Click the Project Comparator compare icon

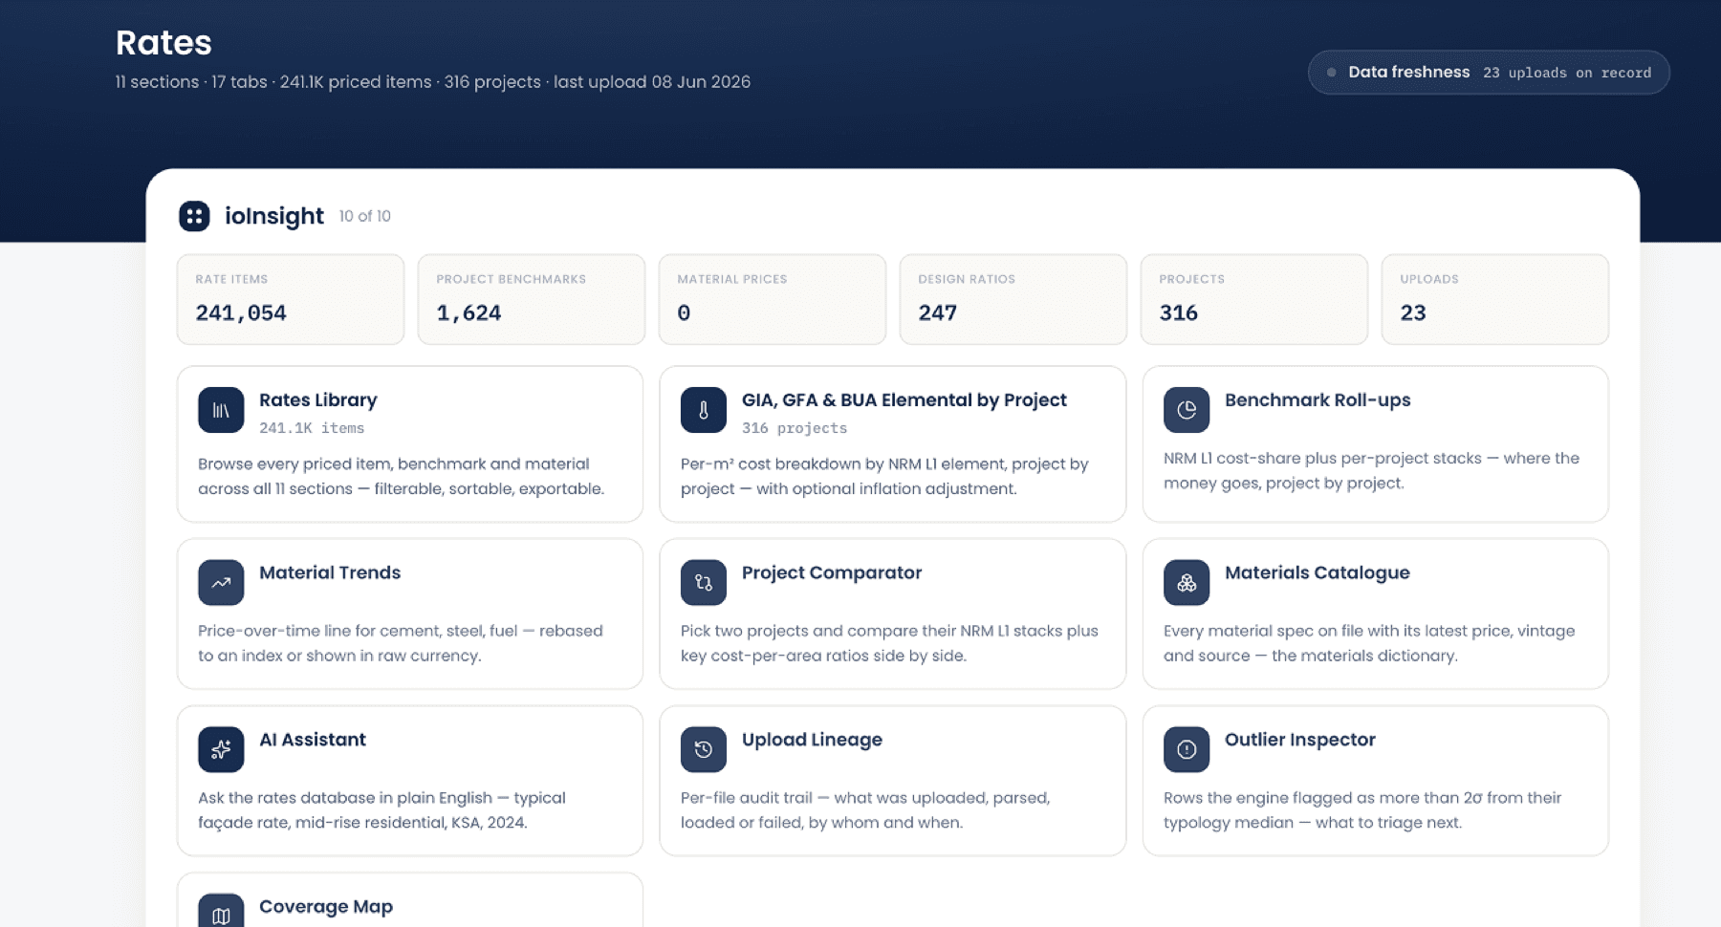(704, 582)
